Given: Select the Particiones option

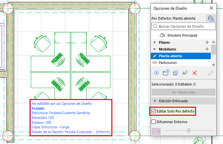Looking at the screenshot, I should pyautogui.click(x=181, y=63).
